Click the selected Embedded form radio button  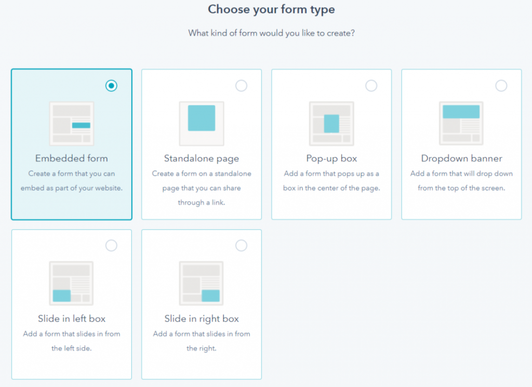[111, 86]
